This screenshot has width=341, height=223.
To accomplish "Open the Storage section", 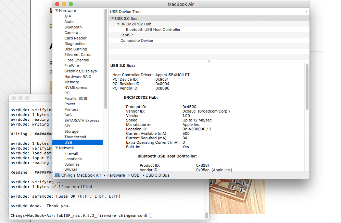I will 71,131.
